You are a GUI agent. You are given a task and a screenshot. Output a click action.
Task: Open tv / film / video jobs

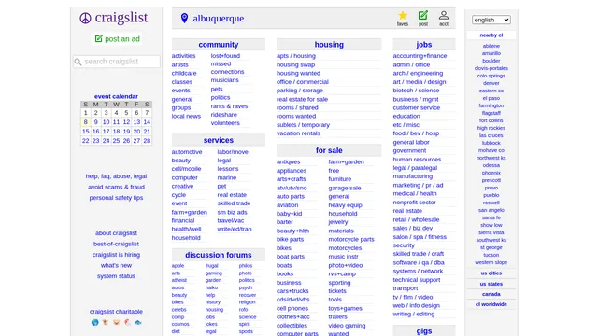(x=413, y=297)
